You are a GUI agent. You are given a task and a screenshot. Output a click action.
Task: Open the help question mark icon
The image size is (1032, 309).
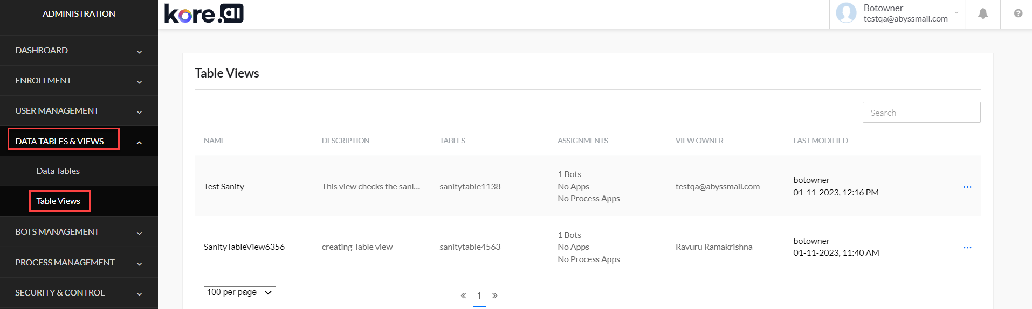[x=1017, y=13]
